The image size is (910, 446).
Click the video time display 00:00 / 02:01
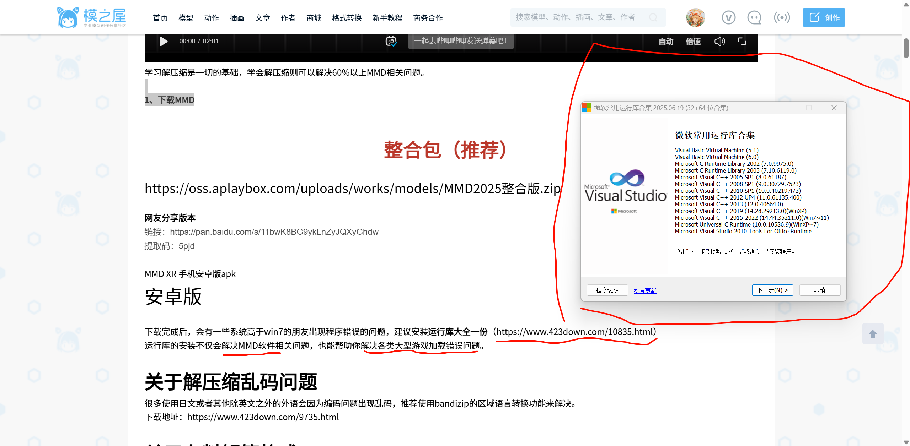pyautogui.click(x=199, y=41)
